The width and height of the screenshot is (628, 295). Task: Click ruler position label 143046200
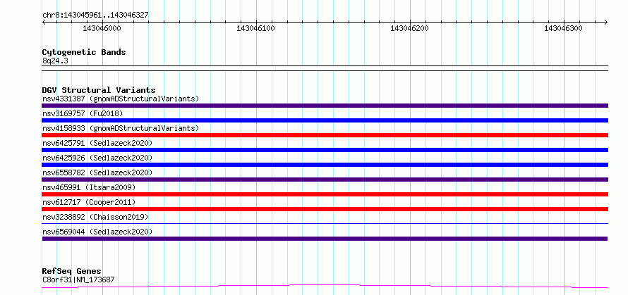click(409, 28)
